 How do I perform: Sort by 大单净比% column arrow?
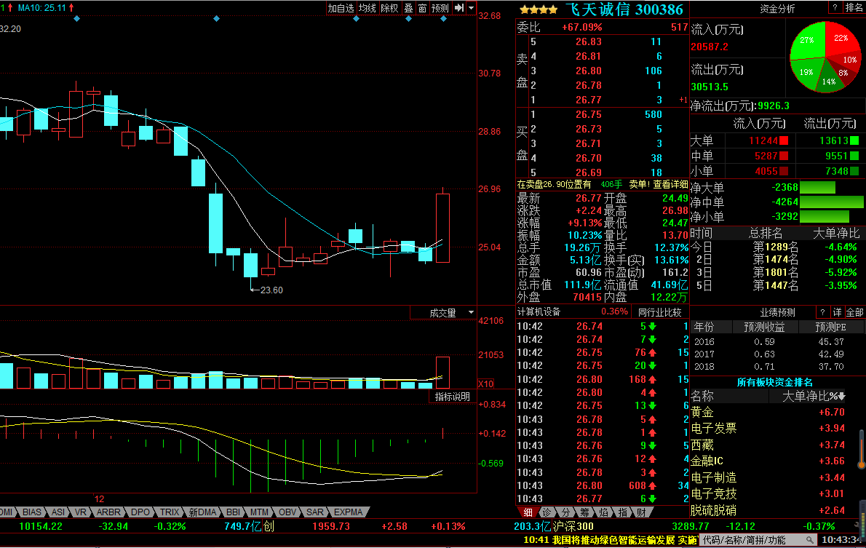842,397
